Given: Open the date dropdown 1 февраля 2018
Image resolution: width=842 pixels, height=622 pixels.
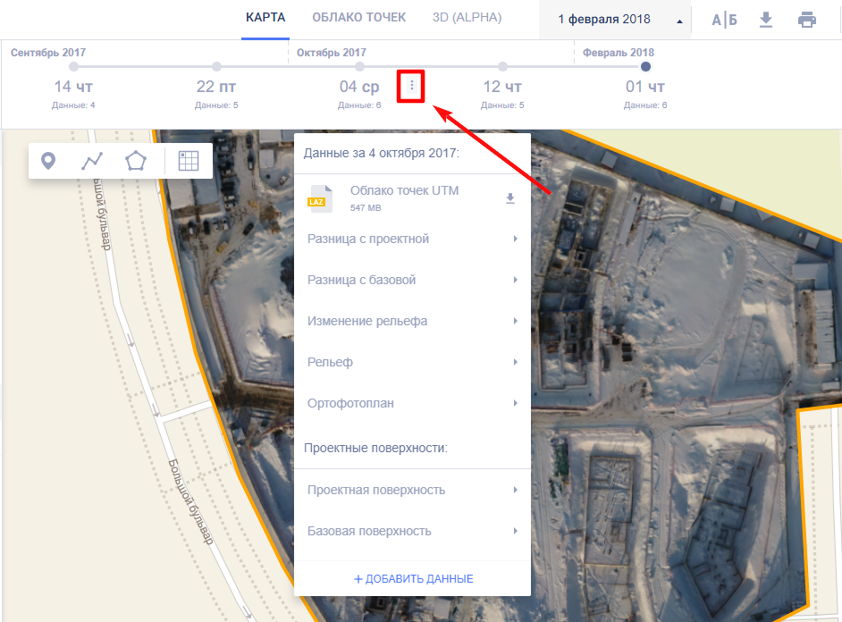Looking at the screenshot, I should click(x=614, y=19).
